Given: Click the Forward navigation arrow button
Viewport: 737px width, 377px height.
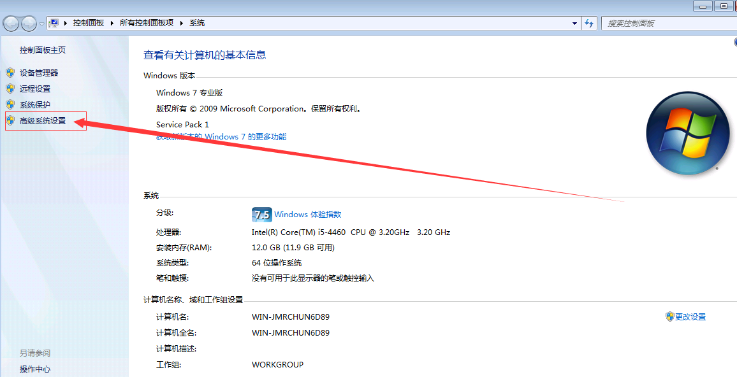Looking at the screenshot, I should 29,24.
